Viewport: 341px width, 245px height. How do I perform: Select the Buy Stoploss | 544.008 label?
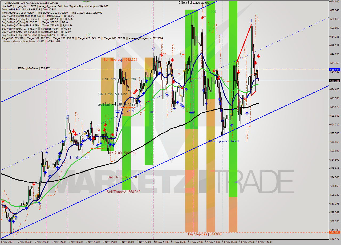(205, 234)
